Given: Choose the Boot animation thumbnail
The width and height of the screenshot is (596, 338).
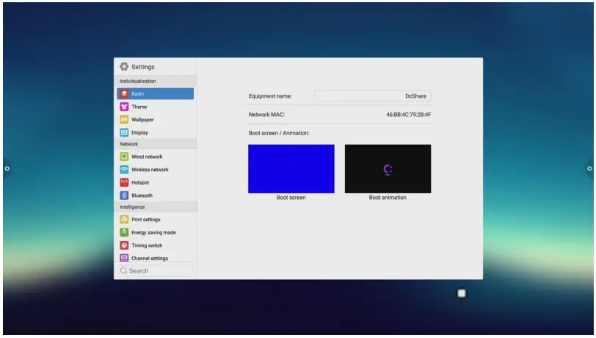Looking at the screenshot, I should click(388, 169).
